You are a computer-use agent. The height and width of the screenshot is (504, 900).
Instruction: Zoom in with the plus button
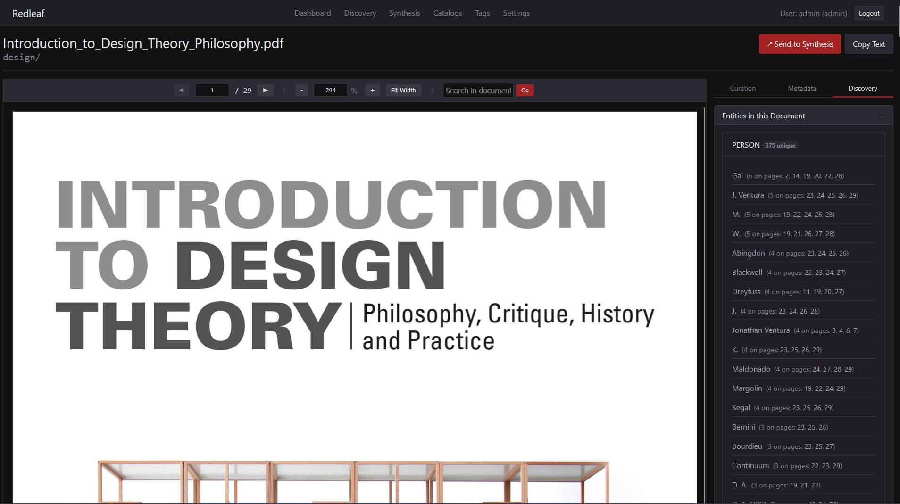[x=372, y=90]
